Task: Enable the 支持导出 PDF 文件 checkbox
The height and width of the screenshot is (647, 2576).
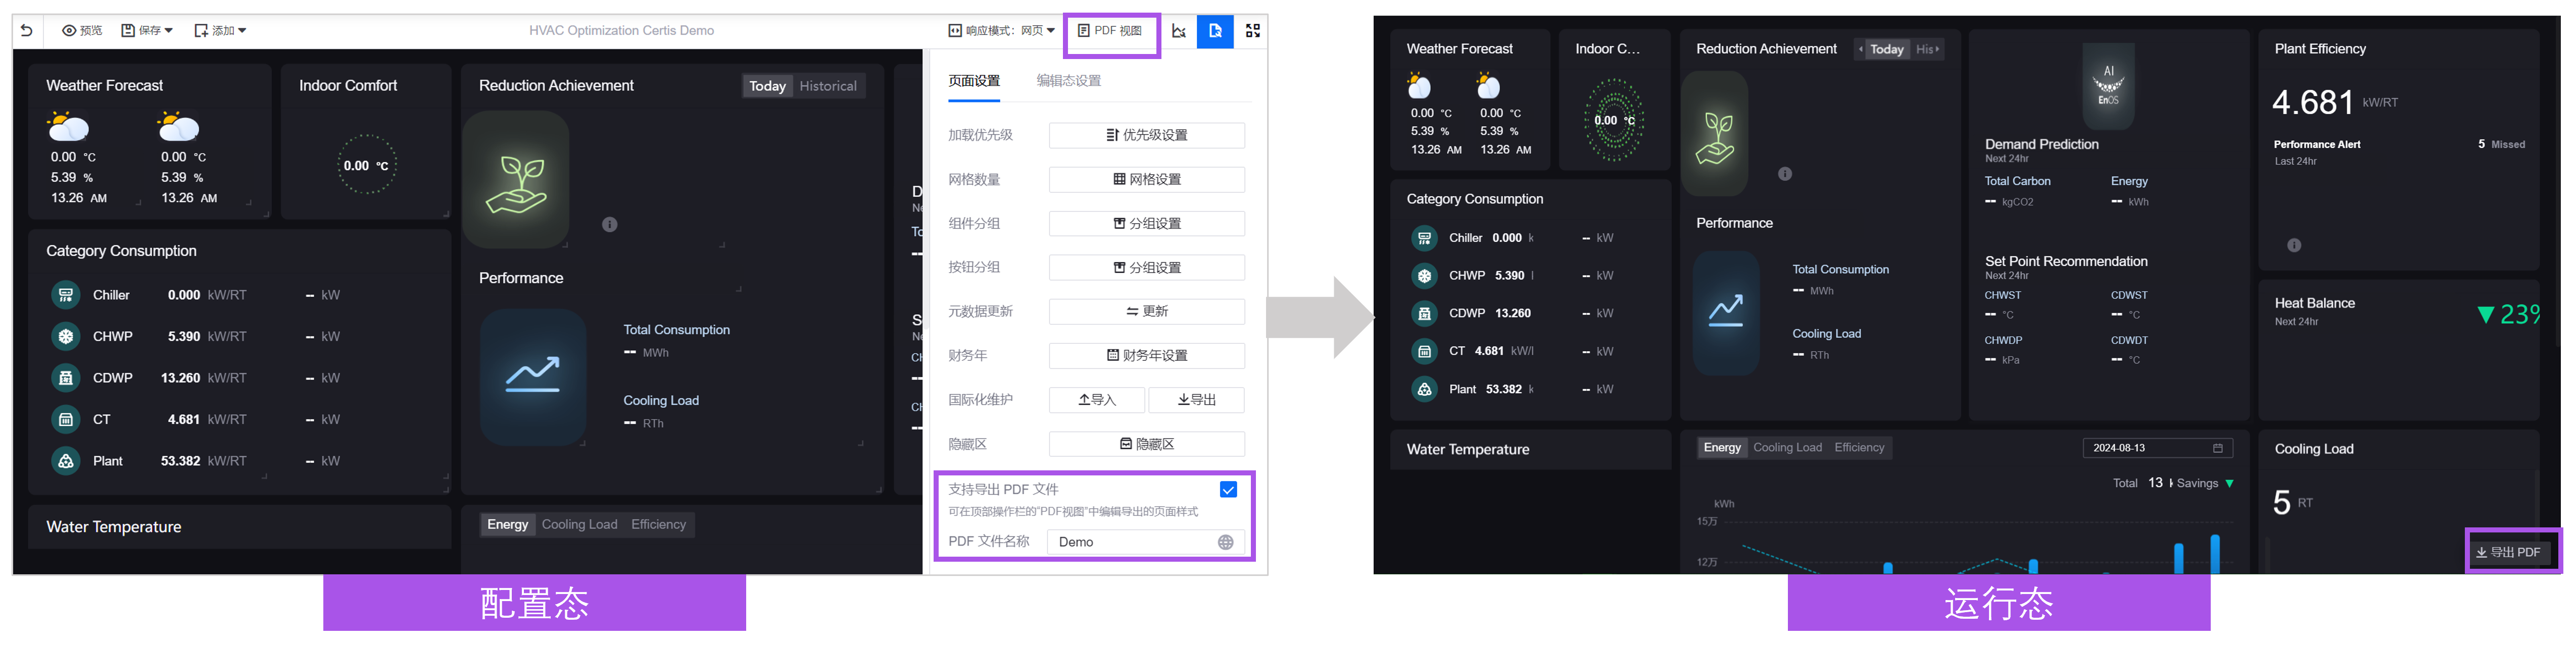Action: tap(1228, 489)
